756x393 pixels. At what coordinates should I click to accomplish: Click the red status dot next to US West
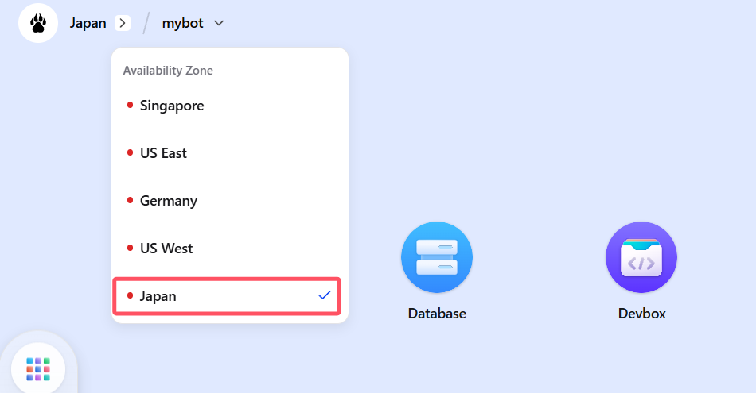130,248
